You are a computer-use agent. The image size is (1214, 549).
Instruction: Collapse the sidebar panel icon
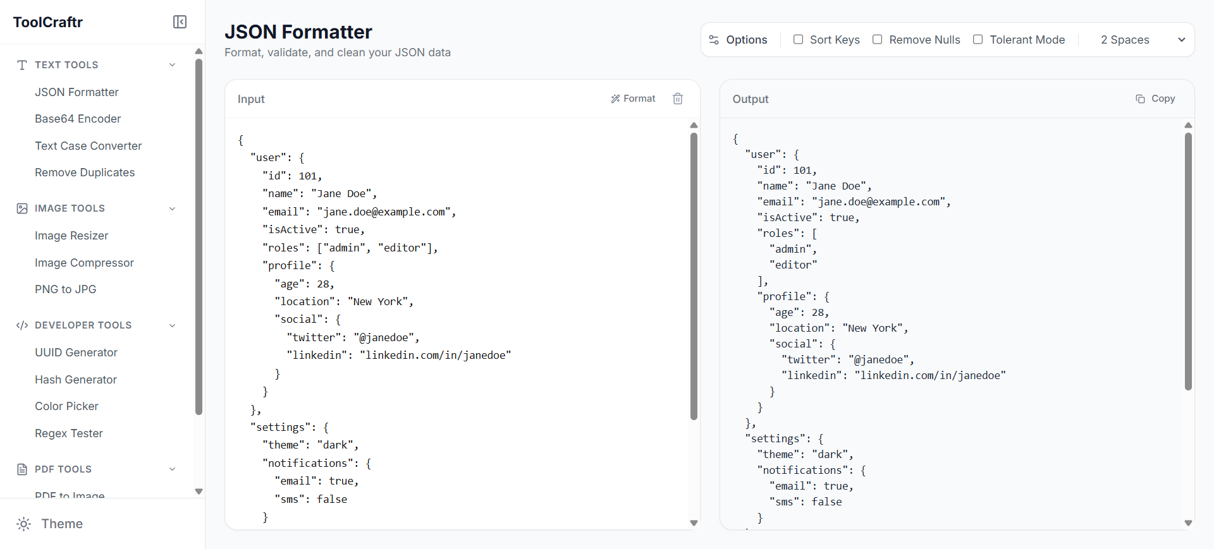click(x=180, y=22)
